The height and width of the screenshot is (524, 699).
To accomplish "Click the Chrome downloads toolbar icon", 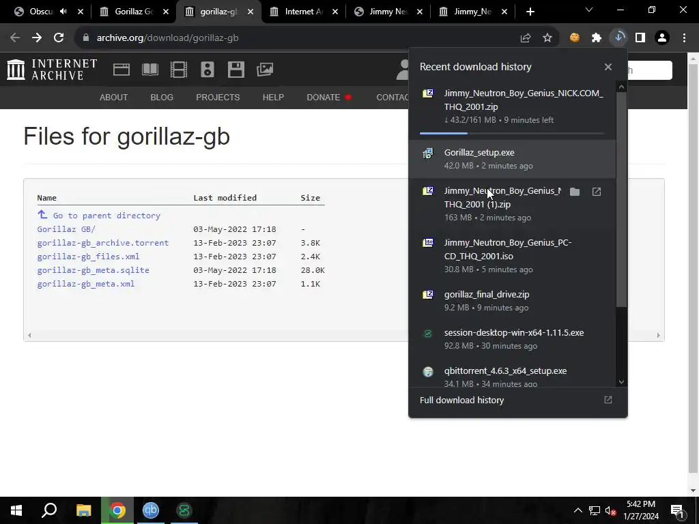I will coord(618,38).
